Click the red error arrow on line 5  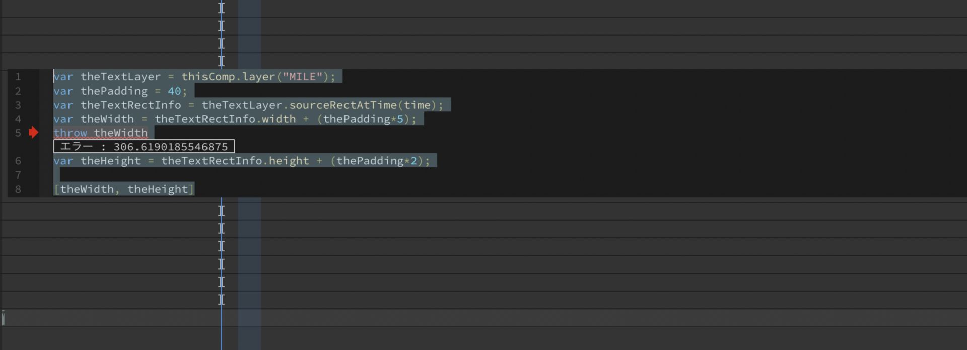pos(33,133)
